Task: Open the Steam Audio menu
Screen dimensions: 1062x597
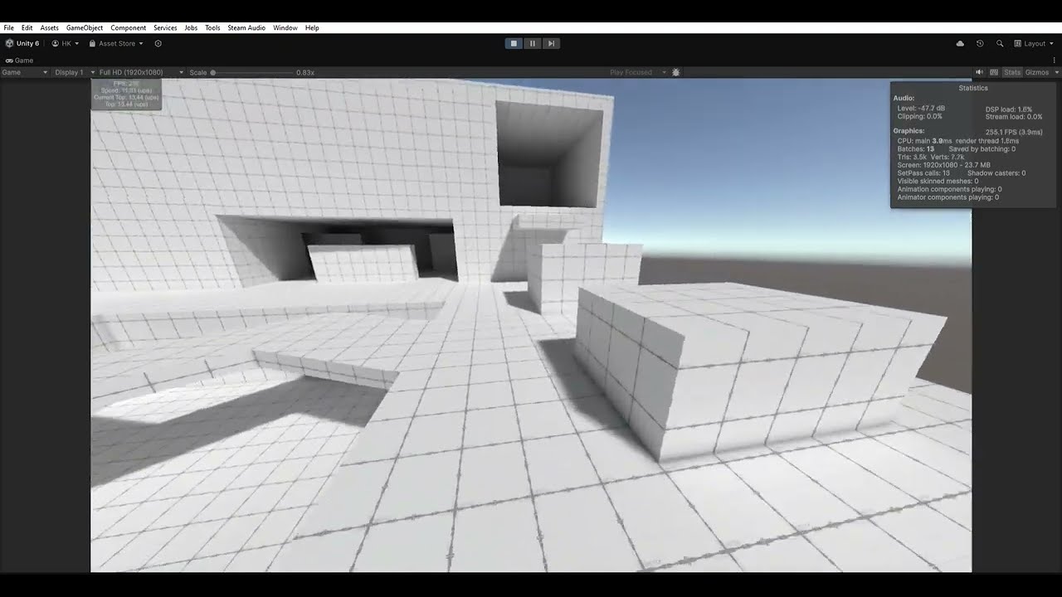Action: pyautogui.click(x=246, y=27)
